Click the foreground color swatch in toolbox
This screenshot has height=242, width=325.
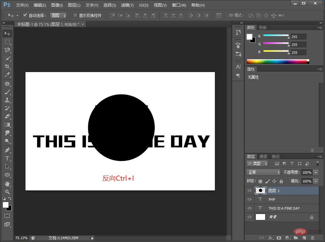tap(6, 205)
